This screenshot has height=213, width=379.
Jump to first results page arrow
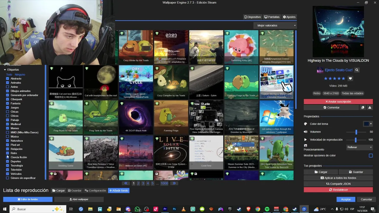tap(126, 183)
